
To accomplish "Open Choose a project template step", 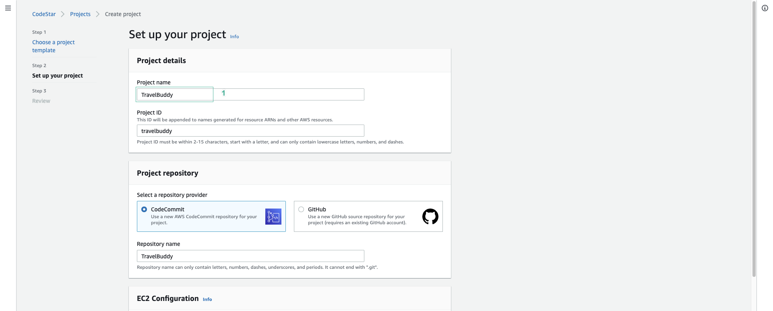I will [x=54, y=46].
